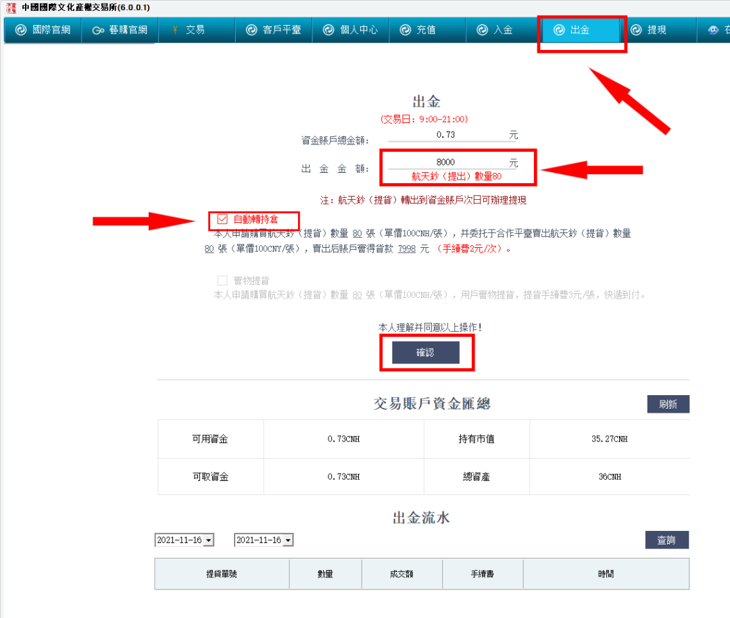Image resolution: width=730 pixels, height=618 pixels.
Task: Click the circular icon beside 入金
Action: [x=483, y=30]
